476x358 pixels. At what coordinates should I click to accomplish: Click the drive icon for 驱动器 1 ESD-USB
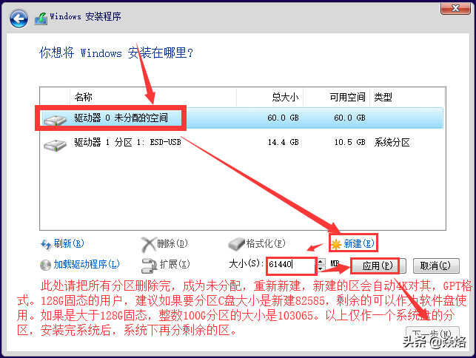pyautogui.click(x=55, y=145)
